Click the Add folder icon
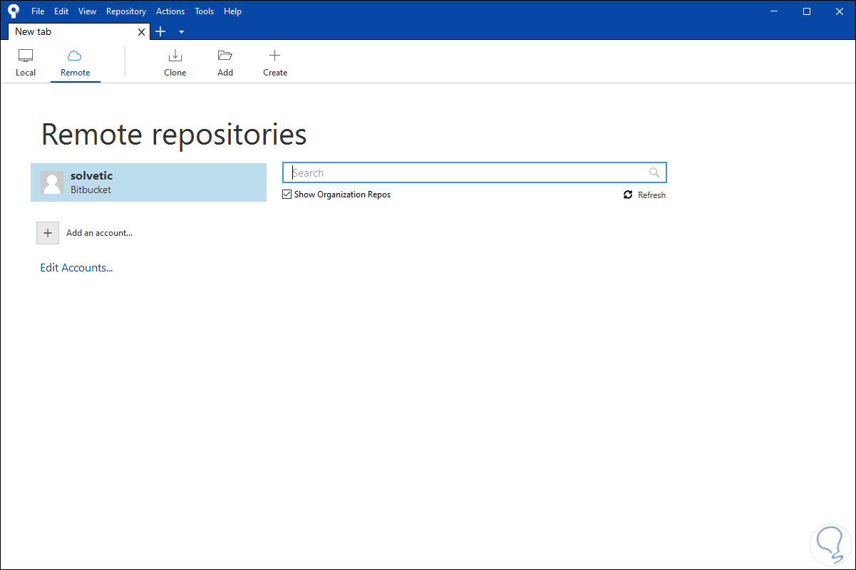Screen dimensions: 856x570 coord(225,56)
